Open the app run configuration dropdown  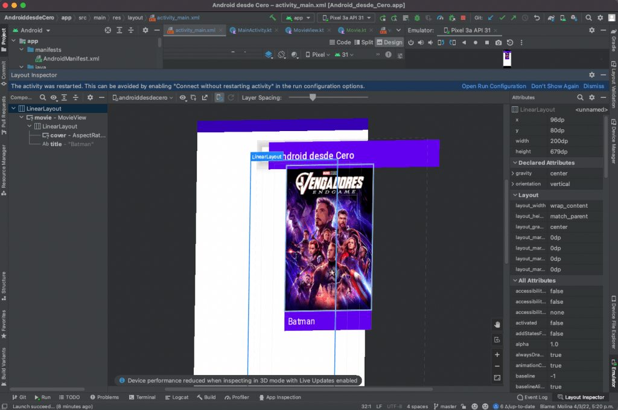298,18
